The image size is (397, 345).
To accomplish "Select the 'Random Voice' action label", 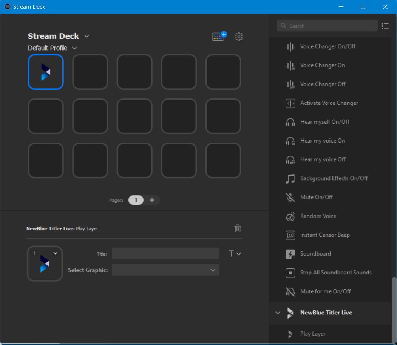I will coord(318,216).
